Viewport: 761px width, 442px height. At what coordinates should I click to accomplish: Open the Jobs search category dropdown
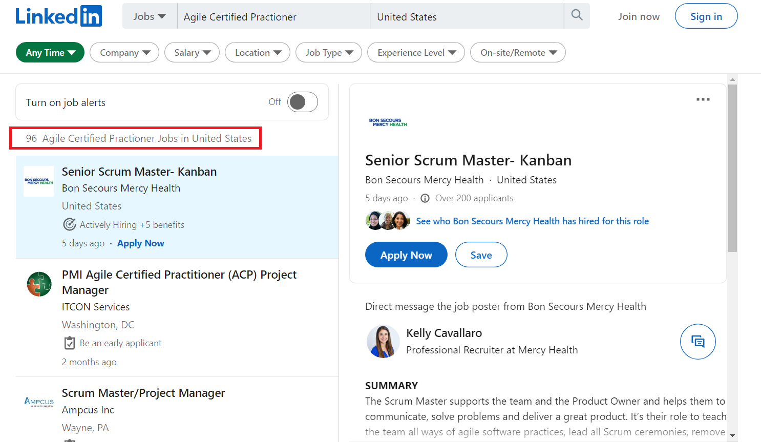pos(149,16)
